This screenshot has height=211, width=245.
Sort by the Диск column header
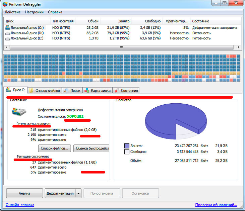coord(27,21)
